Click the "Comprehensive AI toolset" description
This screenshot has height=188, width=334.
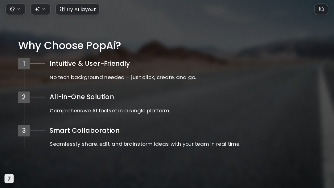pos(110,111)
